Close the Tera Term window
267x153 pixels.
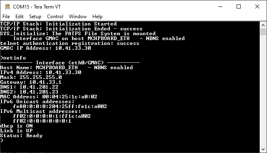[257, 6]
